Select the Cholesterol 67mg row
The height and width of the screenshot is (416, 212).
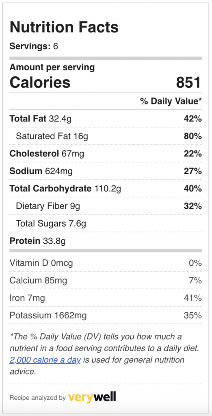click(x=106, y=154)
